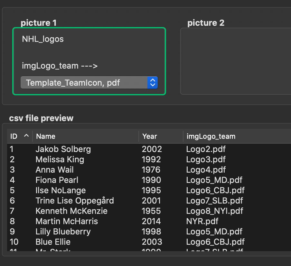This screenshot has height=266, width=291.
Task: Select the Ilse NoLange row
Action: 149,190
